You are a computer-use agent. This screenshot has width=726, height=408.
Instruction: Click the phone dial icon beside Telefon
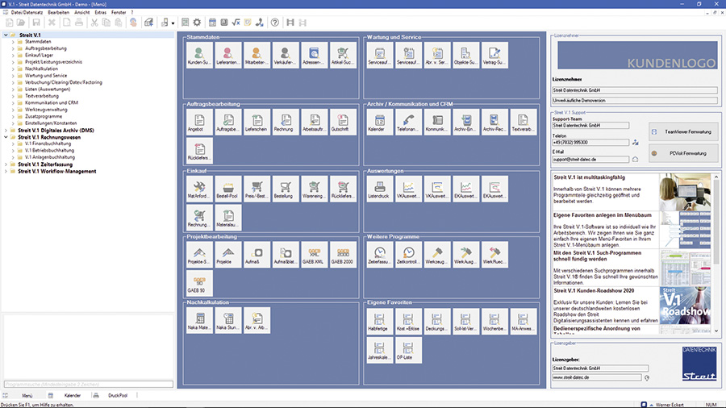click(636, 143)
